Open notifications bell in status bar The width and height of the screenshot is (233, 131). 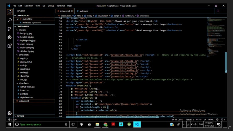tap(223, 119)
